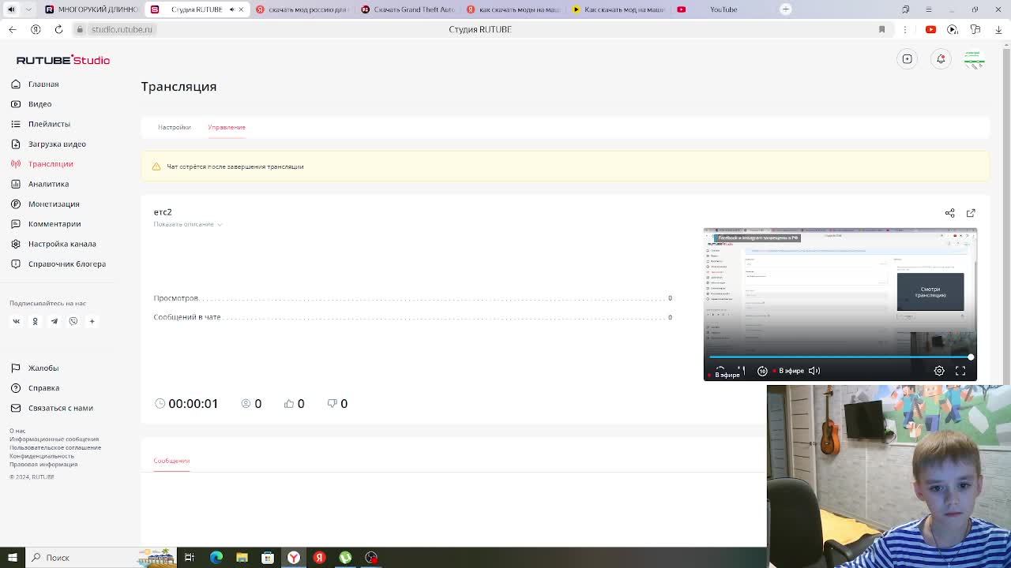Go back with browser back arrow

tap(12, 29)
